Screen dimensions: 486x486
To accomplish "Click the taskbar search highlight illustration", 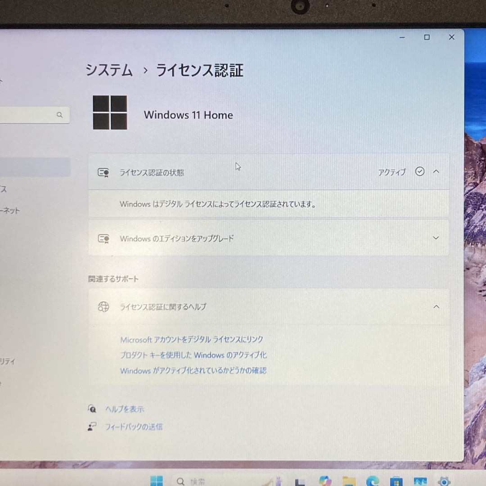I will (274, 481).
